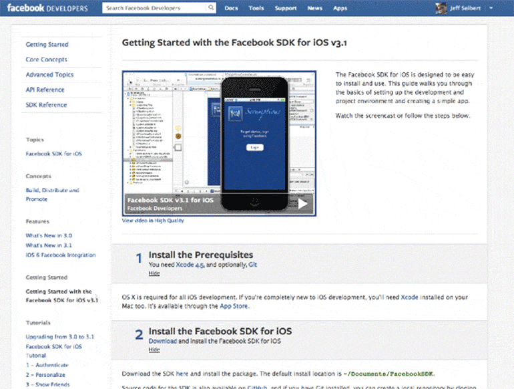514x389 pixels.
Task: Click the Install the Facebook SDK for iOS heading
Action: tap(220, 332)
